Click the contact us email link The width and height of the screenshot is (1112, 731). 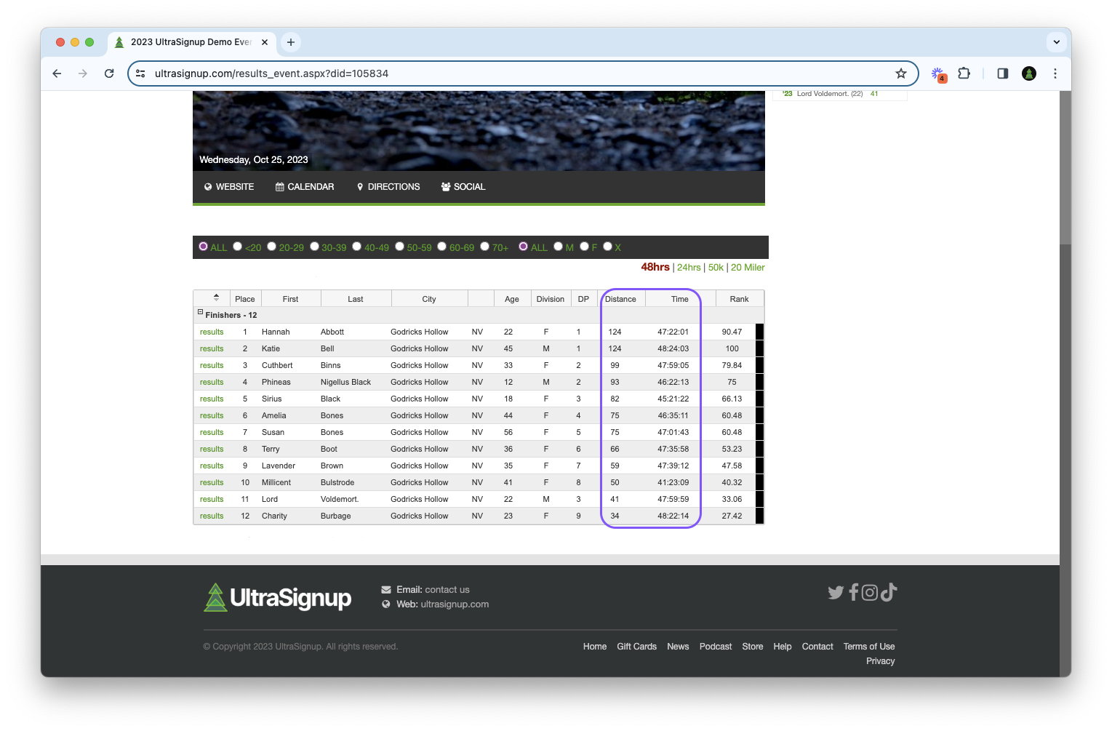(x=447, y=590)
